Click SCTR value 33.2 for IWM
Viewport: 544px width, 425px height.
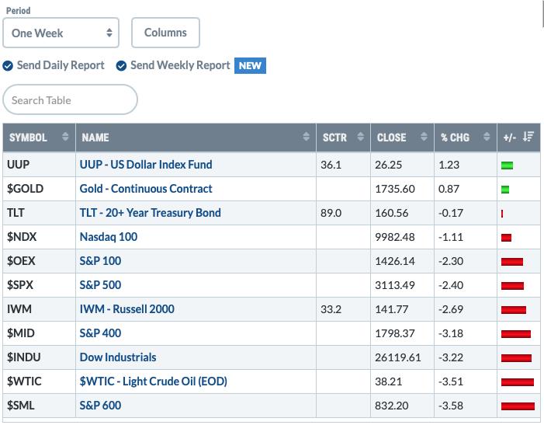[331, 309]
